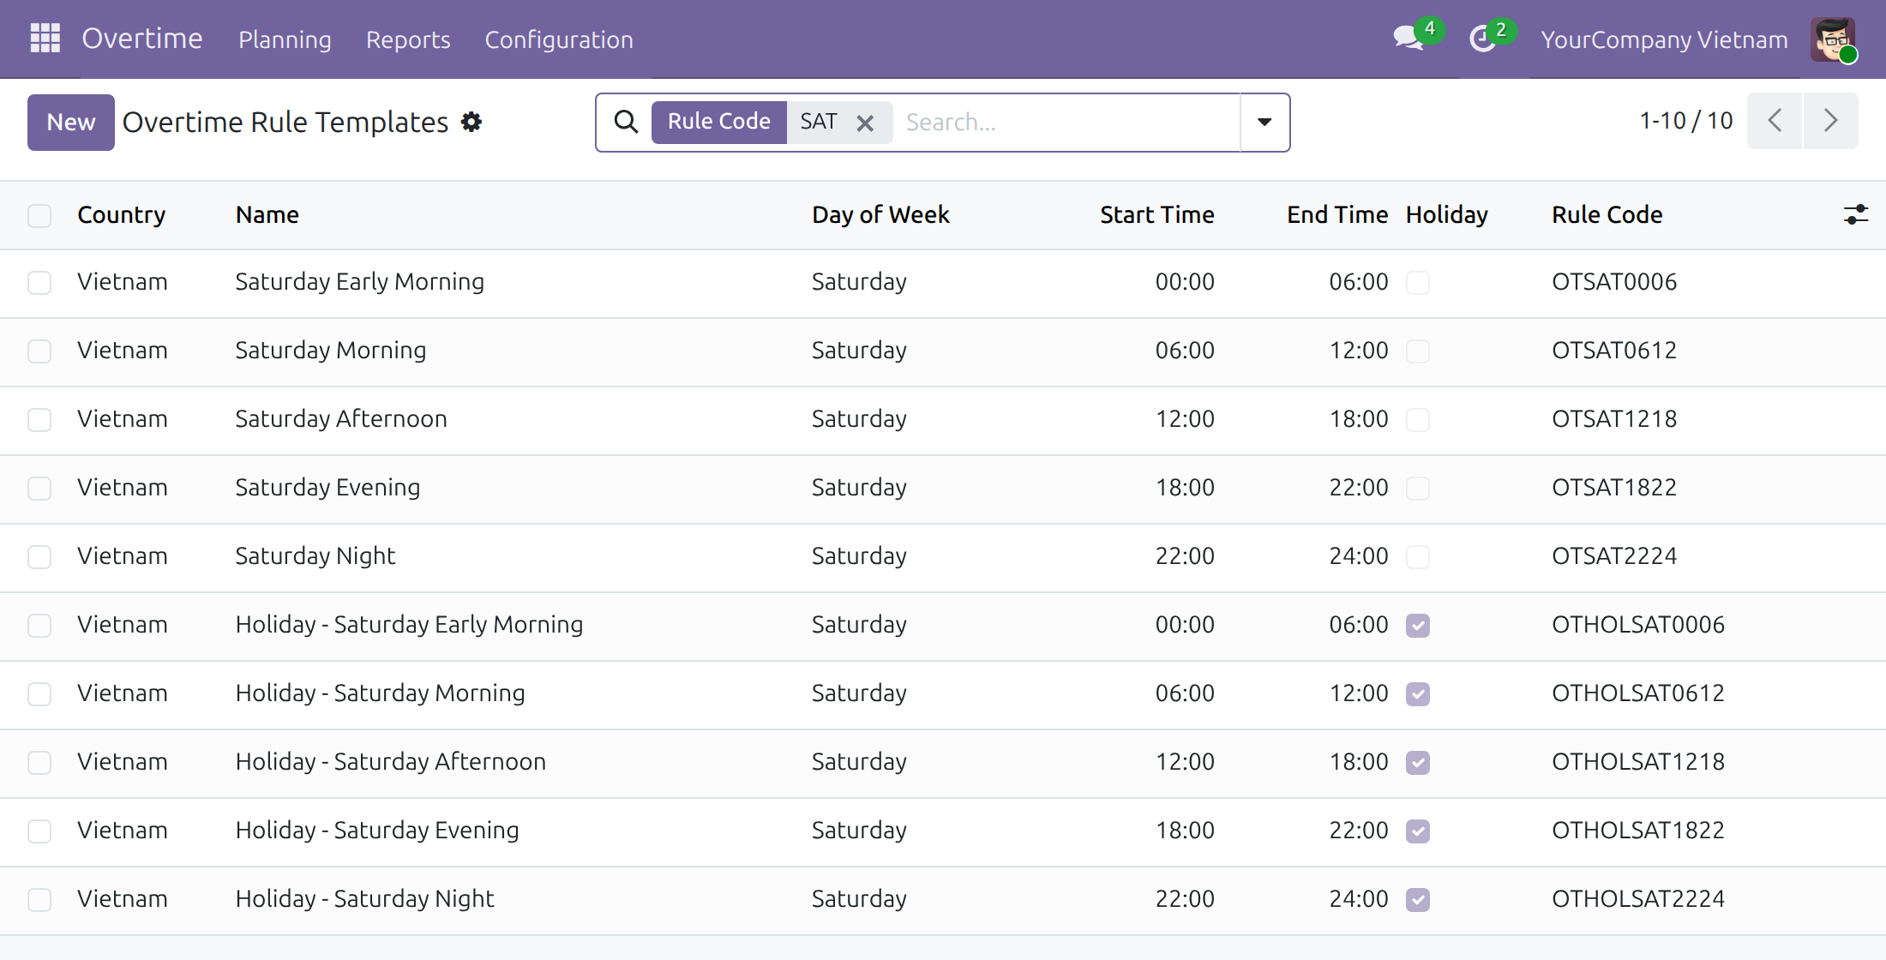Image resolution: width=1886 pixels, height=960 pixels.
Task: Open the Saturday Early Morning record
Action: [x=360, y=282]
